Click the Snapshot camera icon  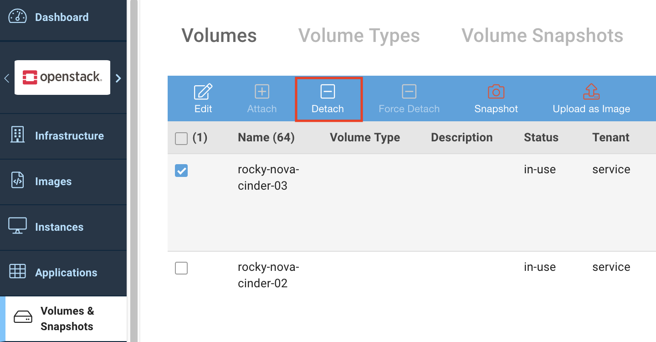point(496,92)
